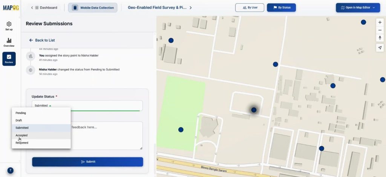Click the user avatar T
Viewport: 386px width, 177px height.
coord(10,170)
